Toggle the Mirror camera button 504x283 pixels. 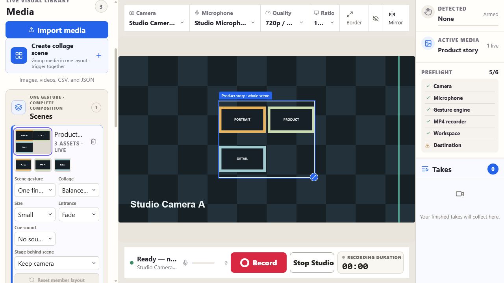click(x=395, y=18)
